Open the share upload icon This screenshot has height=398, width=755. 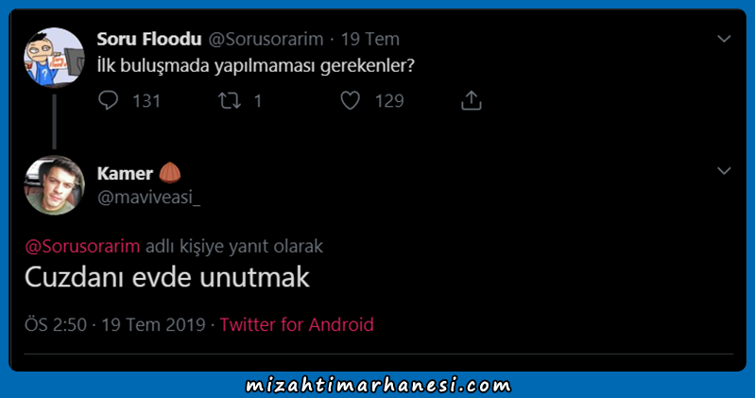click(471, 100)
